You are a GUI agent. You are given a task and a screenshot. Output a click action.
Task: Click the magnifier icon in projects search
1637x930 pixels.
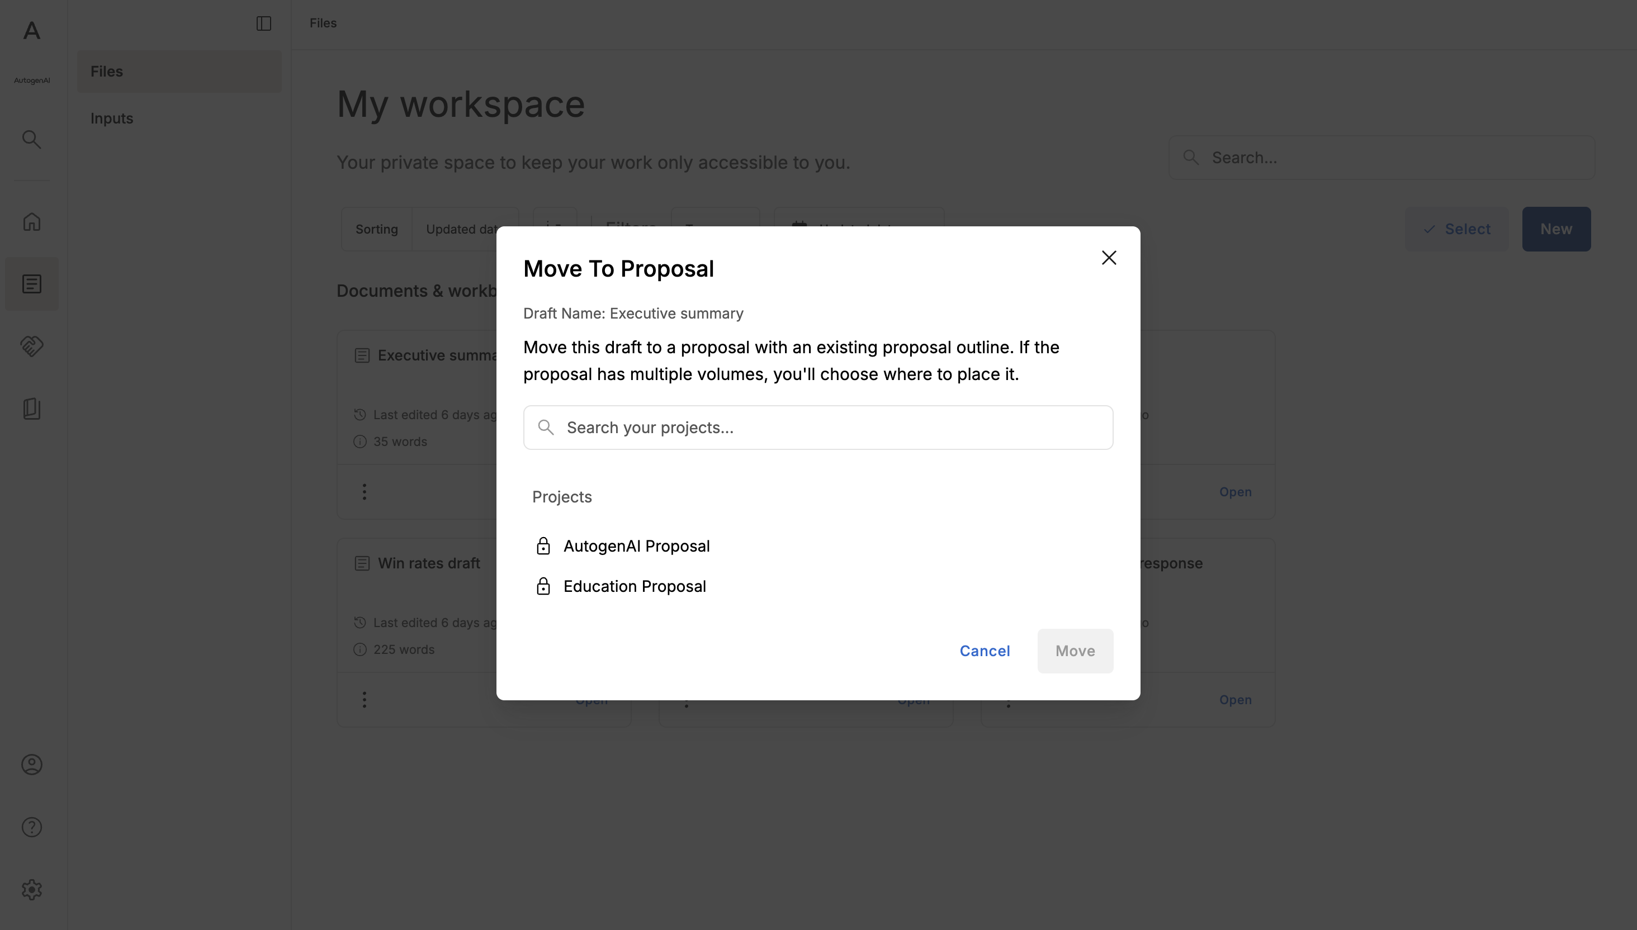point(545,428)
